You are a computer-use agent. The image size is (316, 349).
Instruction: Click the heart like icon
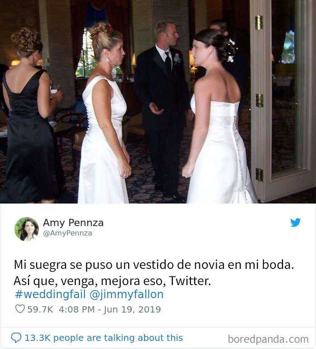[20, 309]
